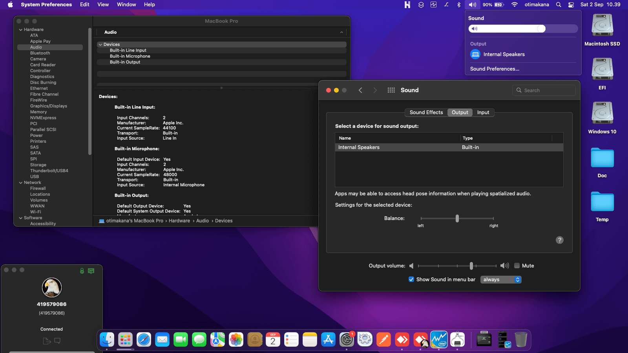Select Graphics/Displays in the sidebar
The image size is (628, 353).
tap(49, 106)
